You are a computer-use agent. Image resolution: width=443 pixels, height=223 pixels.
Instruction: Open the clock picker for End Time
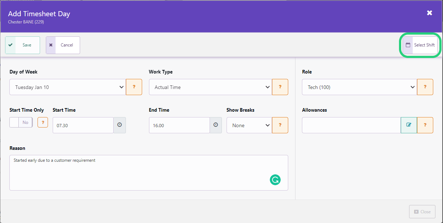coord(216,125)
